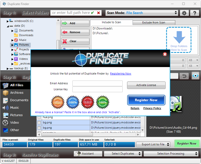Select D:\Downloads\ in the include list
The height and width of the screenshot is (164, 201).
click(103, 28)
